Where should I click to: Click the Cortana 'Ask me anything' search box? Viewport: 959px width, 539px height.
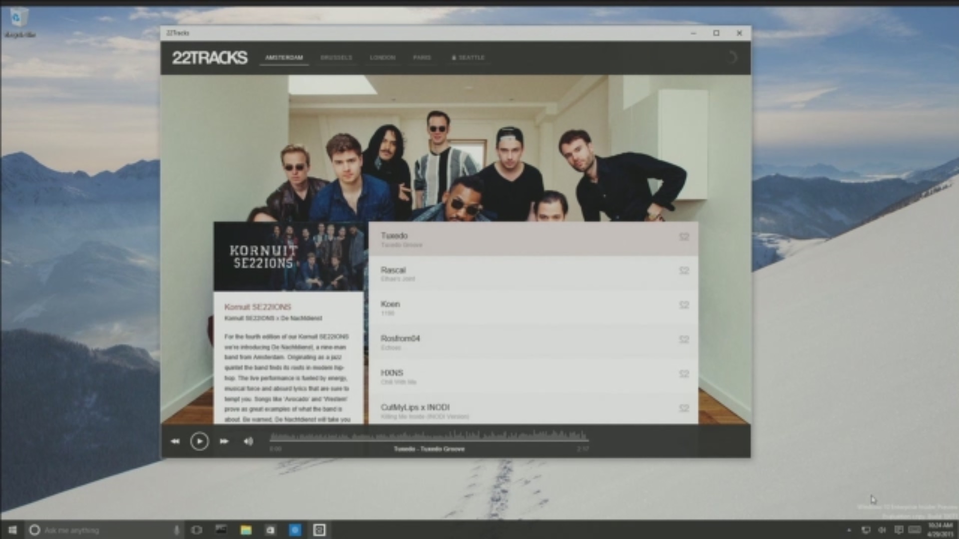[x=100, y=530]
